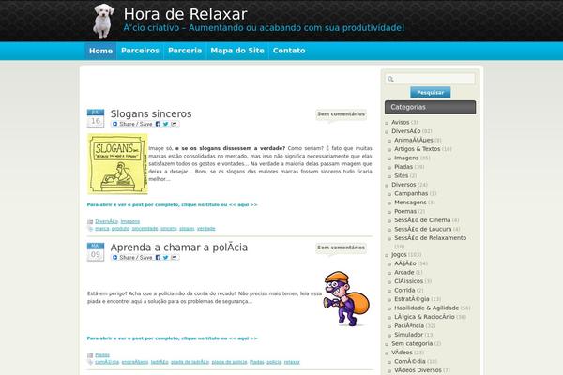Share Slogans sinceros post on Twitter

point(165,124)
